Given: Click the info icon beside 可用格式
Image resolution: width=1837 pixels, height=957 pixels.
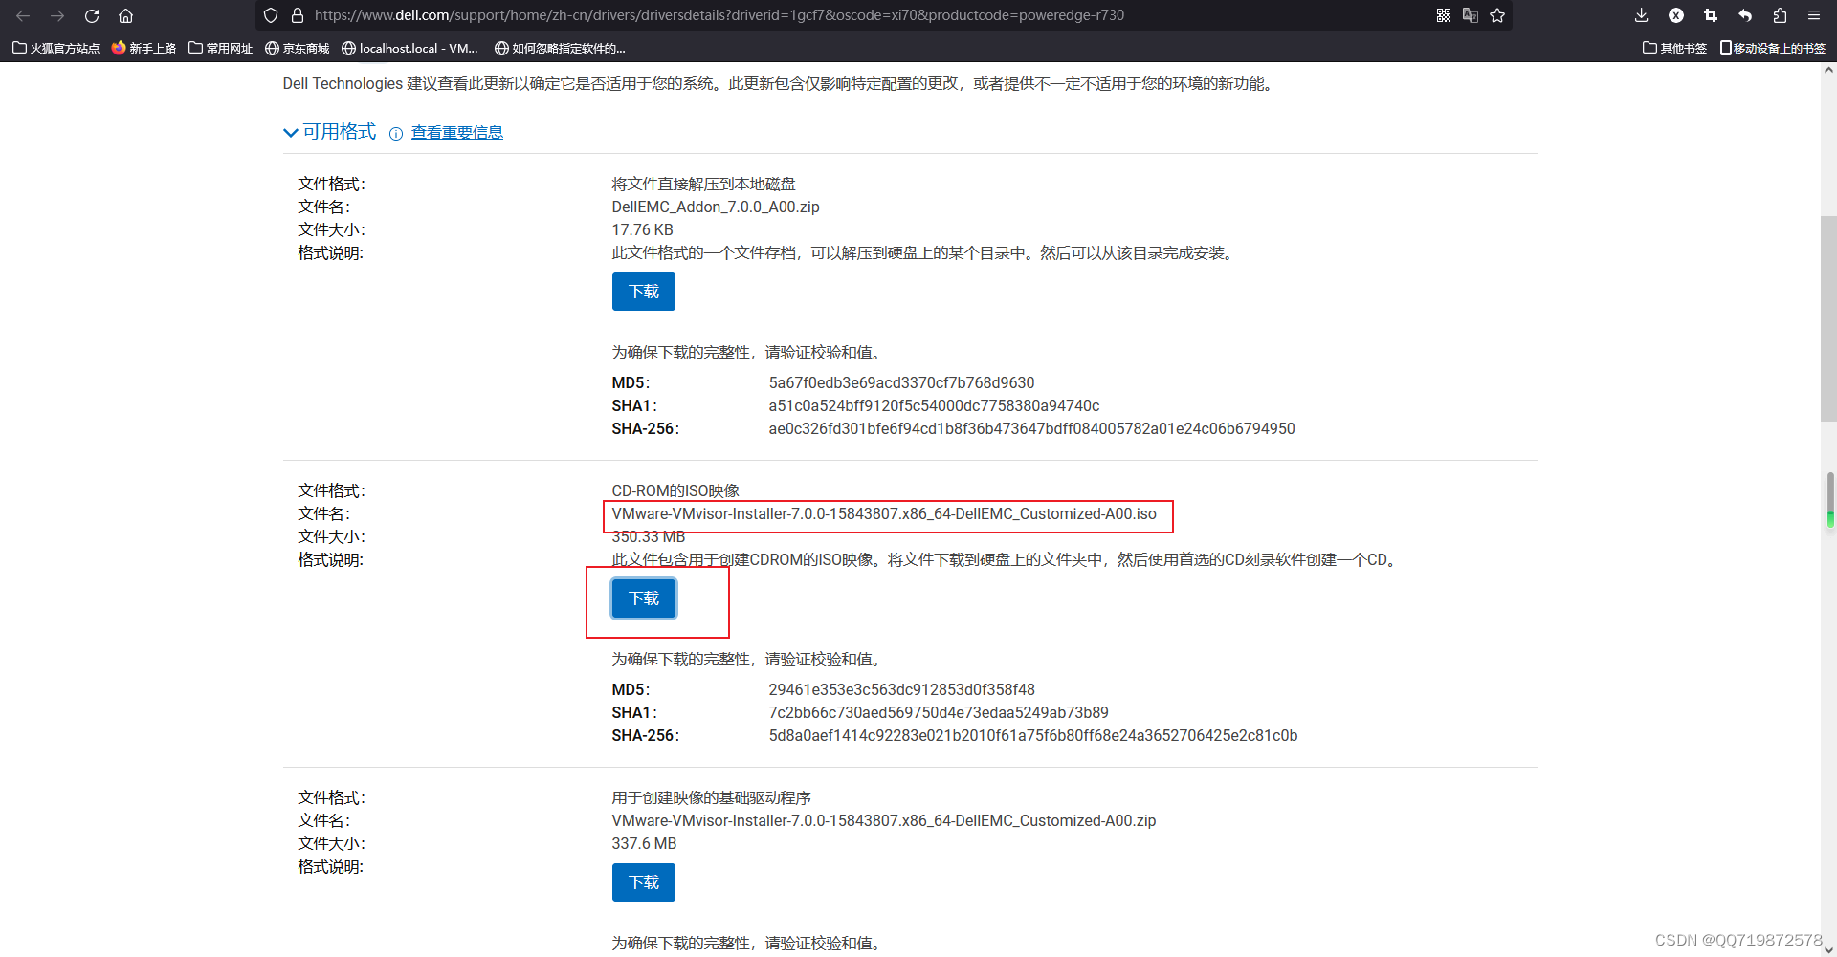Looking at the screenshot, I should click(396, 134).
